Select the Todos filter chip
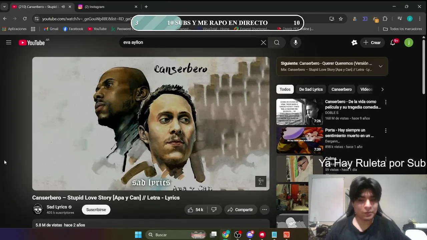 pyautogui.click(x=285, y=89)
